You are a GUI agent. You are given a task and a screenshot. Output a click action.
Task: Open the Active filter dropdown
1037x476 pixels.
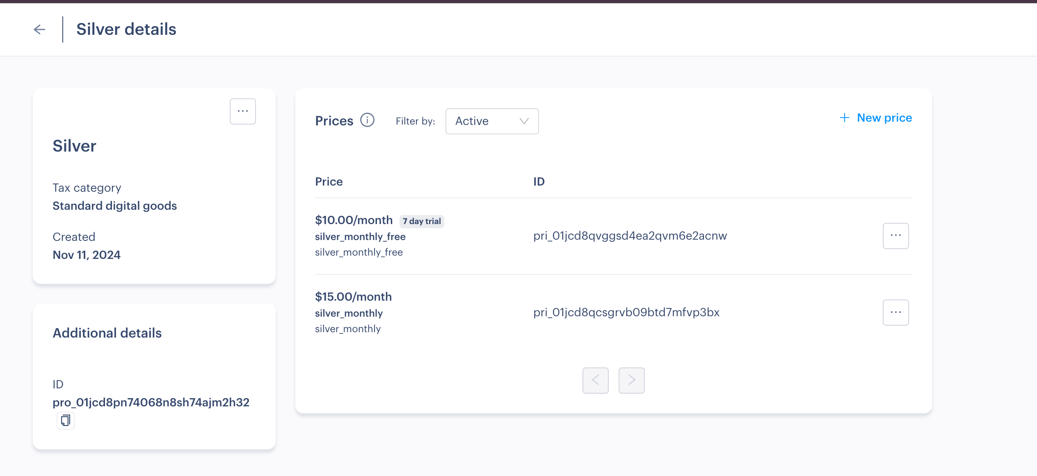(492, 121)
